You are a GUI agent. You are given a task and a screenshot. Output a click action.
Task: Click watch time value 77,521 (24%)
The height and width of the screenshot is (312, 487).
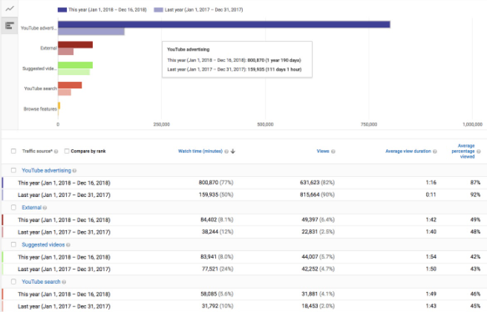218,269
